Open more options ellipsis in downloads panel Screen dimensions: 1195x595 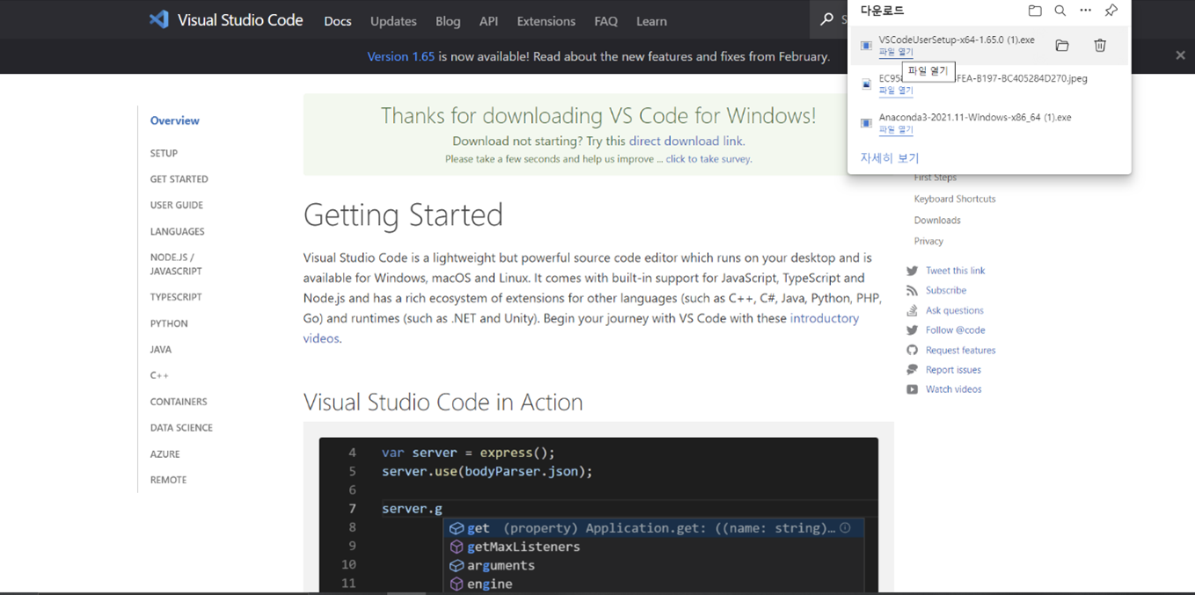[x=1086, y=11]
